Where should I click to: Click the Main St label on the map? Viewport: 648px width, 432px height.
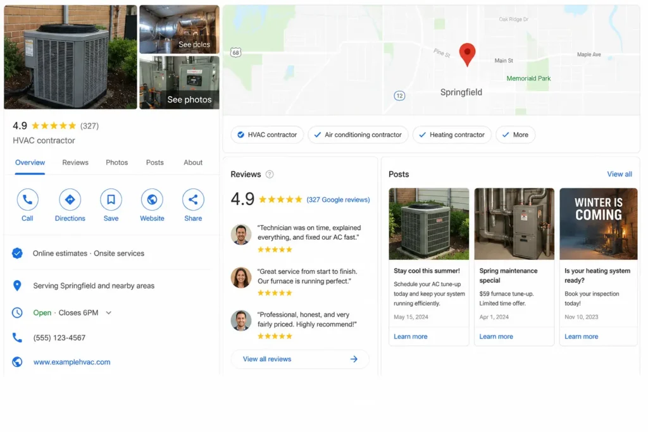504,60
